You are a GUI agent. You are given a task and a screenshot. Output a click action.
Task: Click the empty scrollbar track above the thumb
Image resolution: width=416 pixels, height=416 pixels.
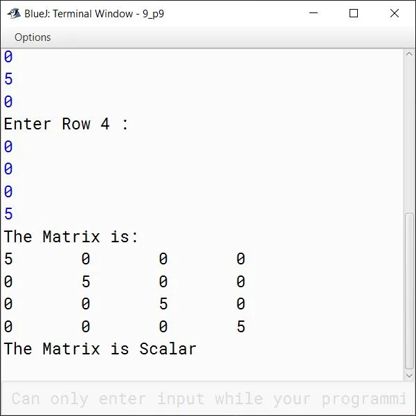[x=409, y=138]
